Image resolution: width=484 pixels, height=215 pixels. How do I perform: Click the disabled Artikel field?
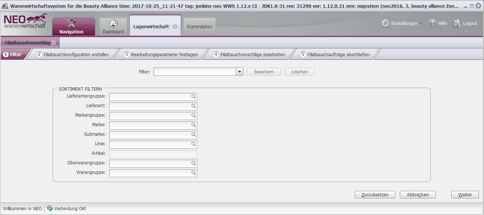153,154
